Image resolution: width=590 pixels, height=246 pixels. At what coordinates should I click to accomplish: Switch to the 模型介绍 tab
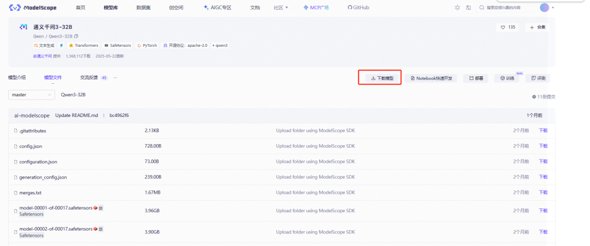click(17, 78)
